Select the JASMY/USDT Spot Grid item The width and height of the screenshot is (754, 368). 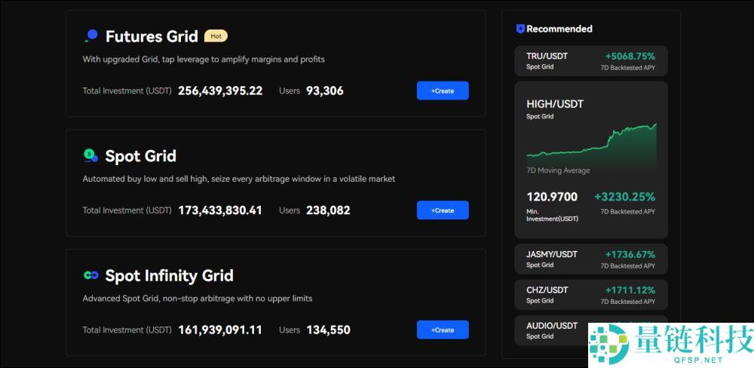click(x=591, y=259)
